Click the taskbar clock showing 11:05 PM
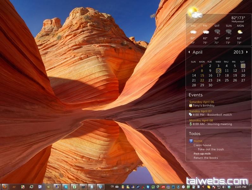The height and width of the screenshot is (190, 252). click(240, 187)
